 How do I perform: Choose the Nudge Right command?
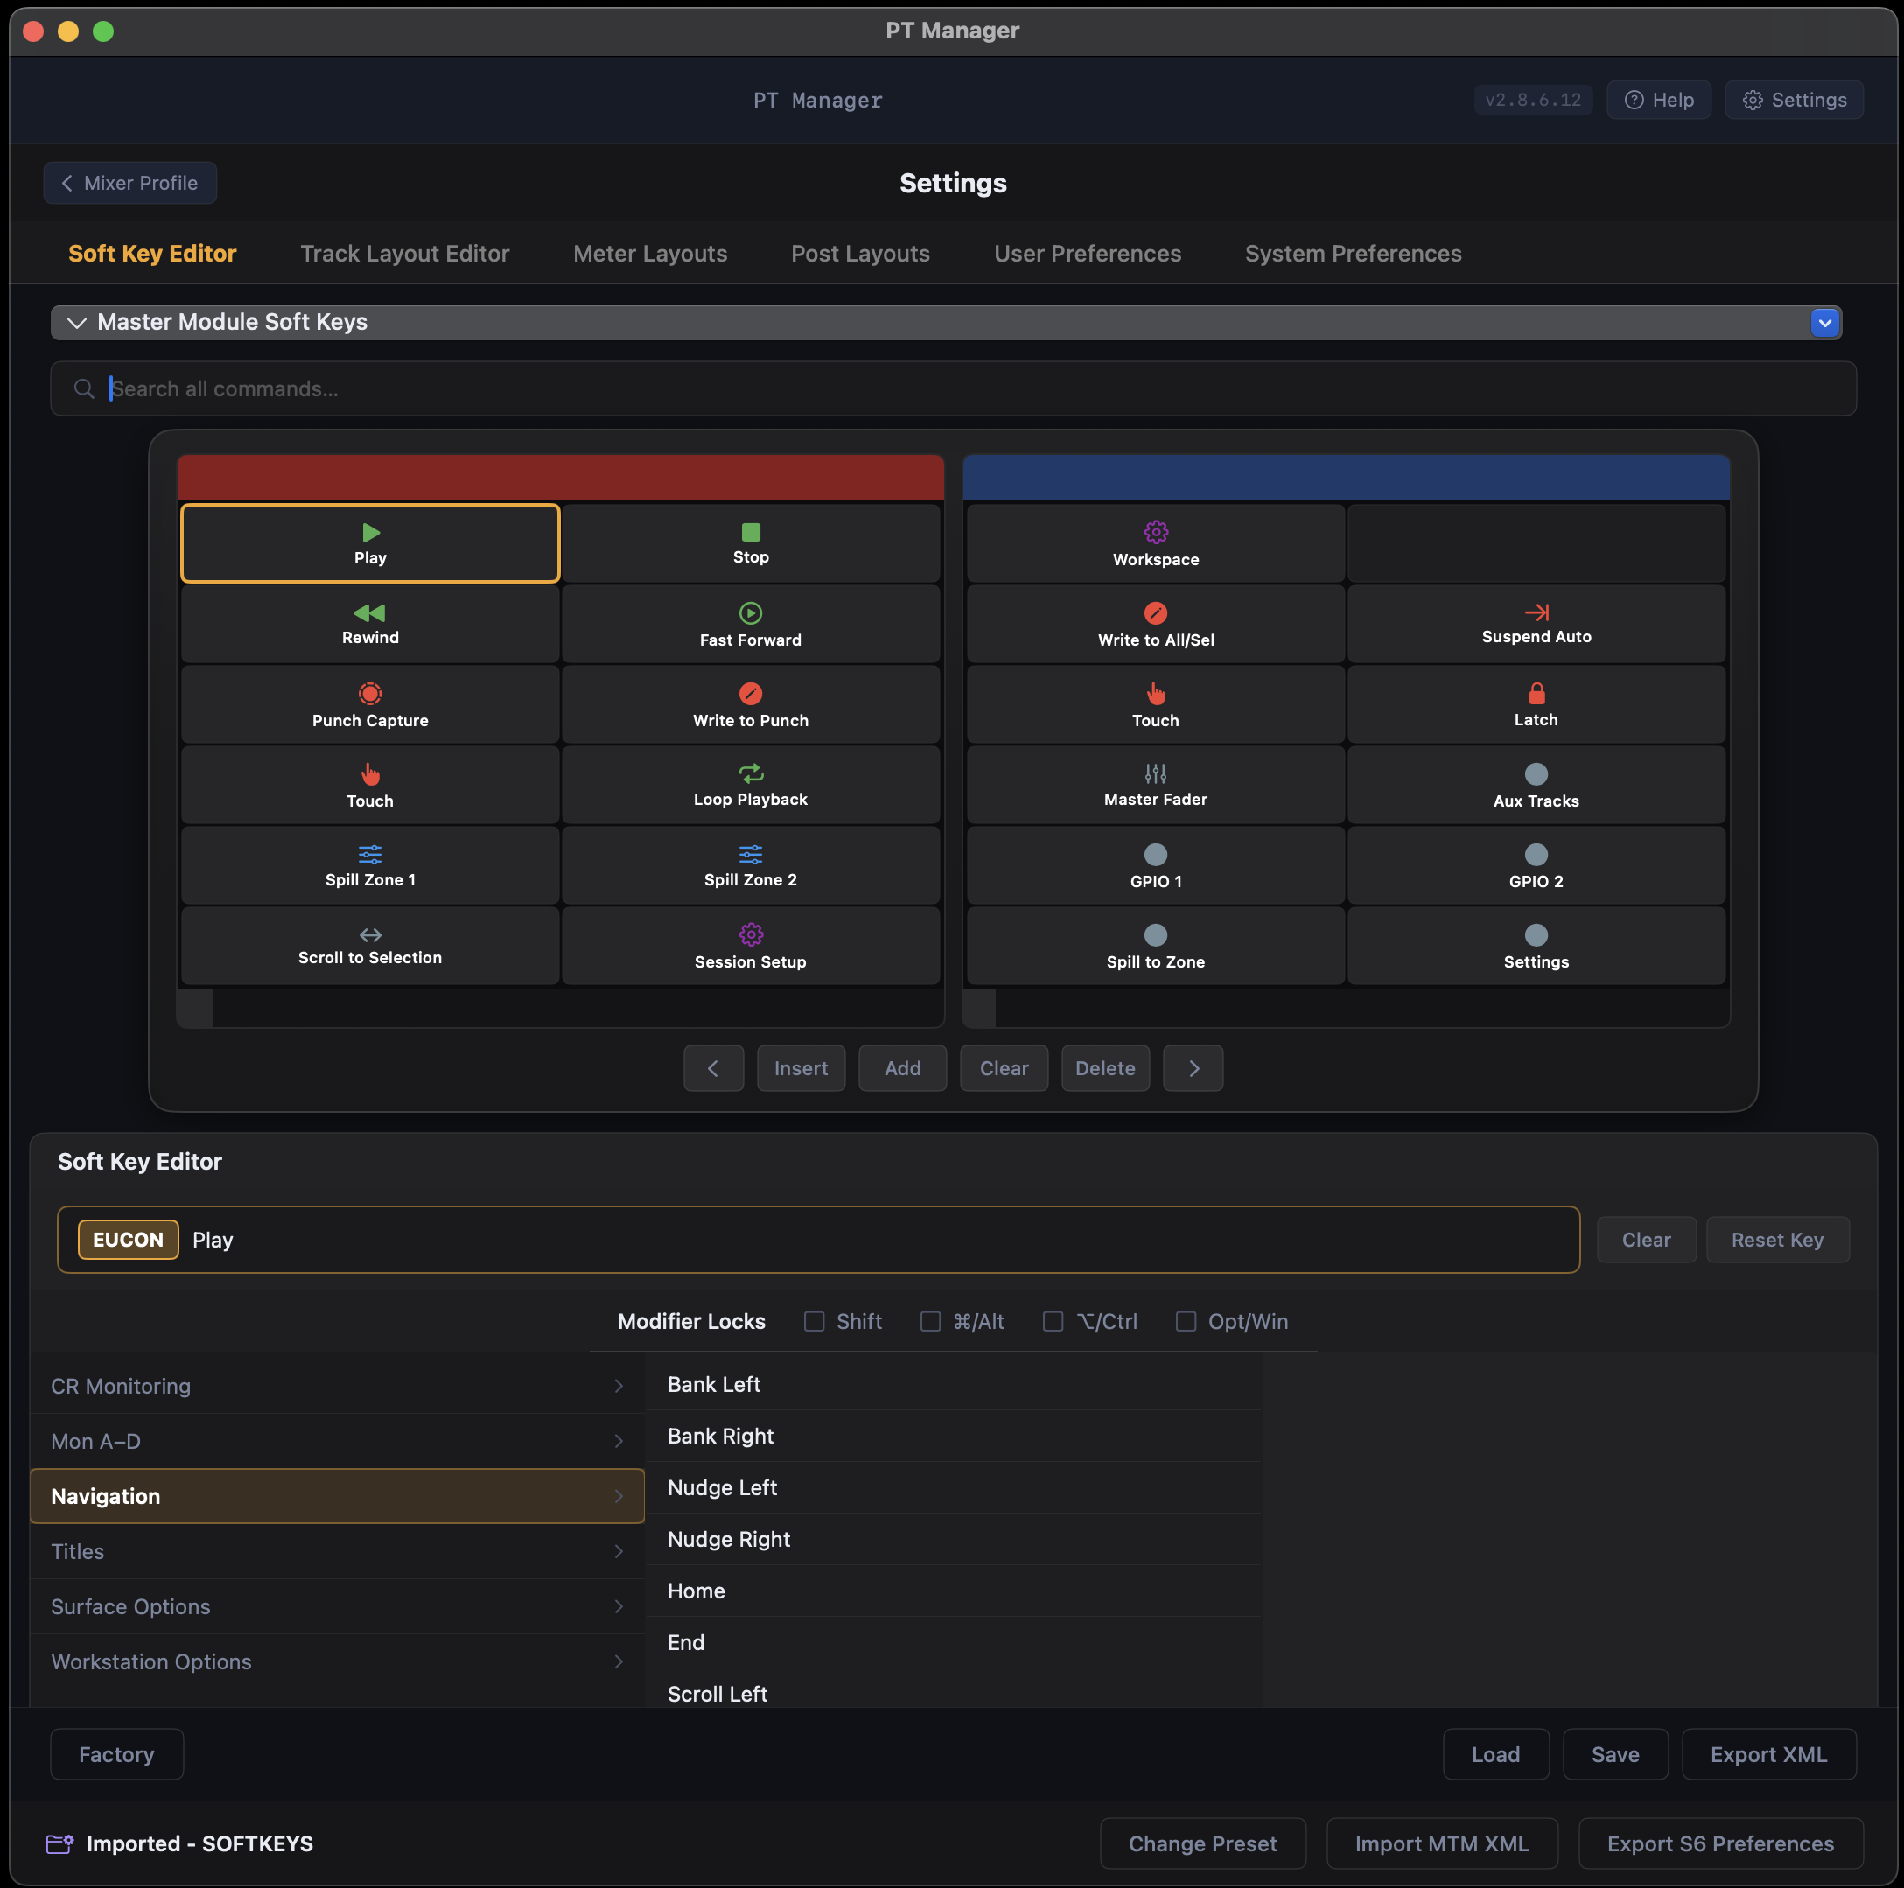[x=953, y=1539]
